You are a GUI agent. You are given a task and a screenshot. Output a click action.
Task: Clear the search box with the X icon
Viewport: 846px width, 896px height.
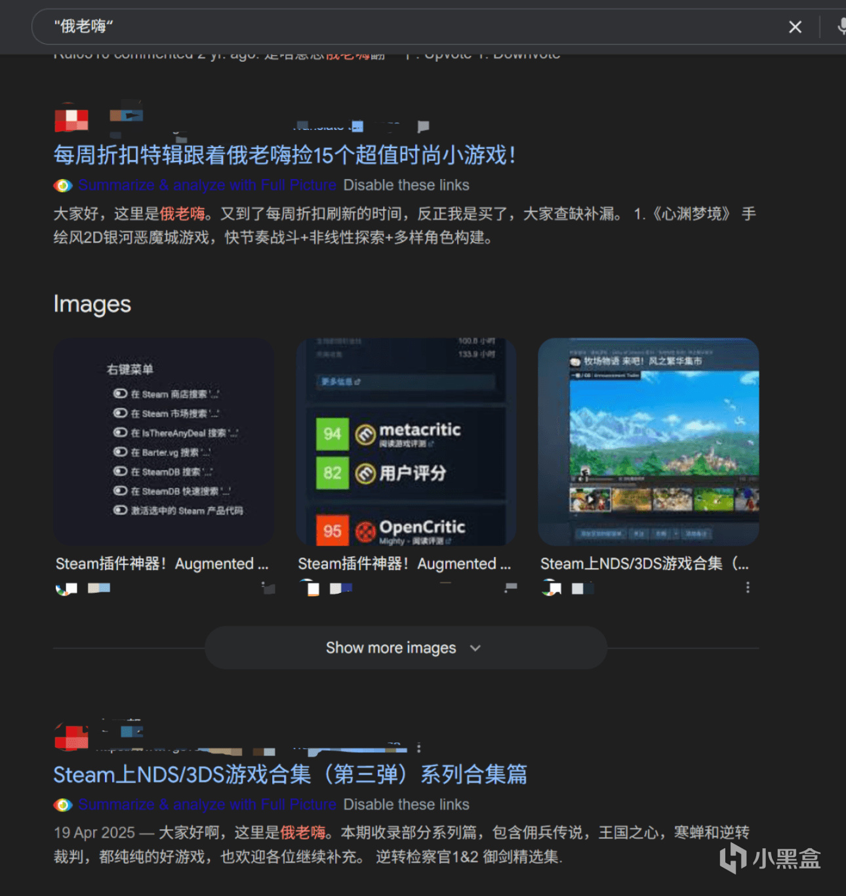[795, 27]
